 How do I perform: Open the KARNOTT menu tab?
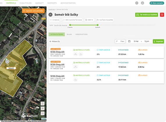pyautogui.click(x=39, y=3)
